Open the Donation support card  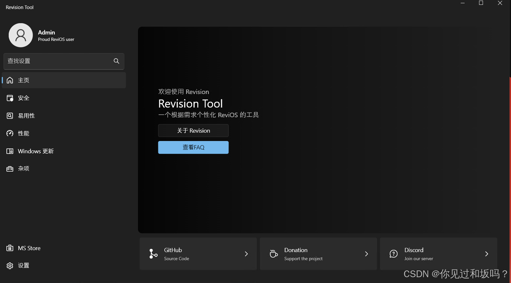(319, 254)
